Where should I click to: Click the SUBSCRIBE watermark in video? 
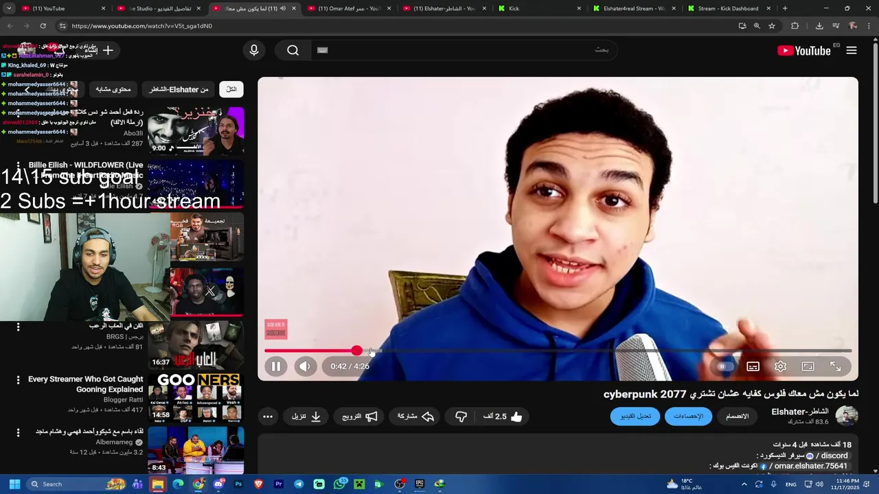pyautogui.click(x=276, y=329)
